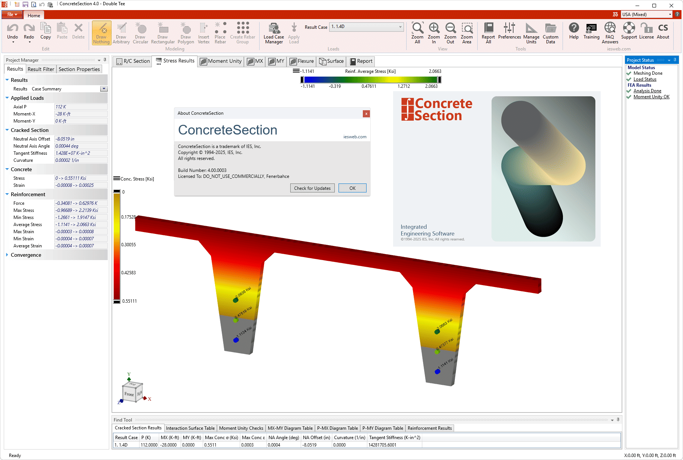This screenshot has height=460, width=683.
Task: Select the Draw Rectangular tool
Action: pyautogui.click(x=163, y=33)
